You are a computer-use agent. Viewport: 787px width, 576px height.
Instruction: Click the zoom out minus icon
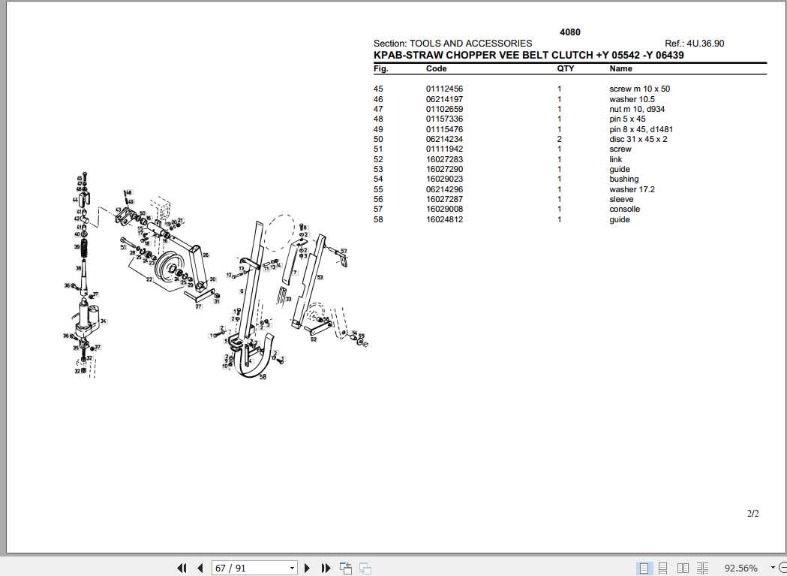coord(782,568)
